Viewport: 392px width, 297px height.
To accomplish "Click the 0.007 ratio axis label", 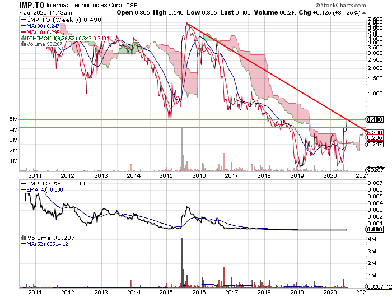I will (375, 183).
